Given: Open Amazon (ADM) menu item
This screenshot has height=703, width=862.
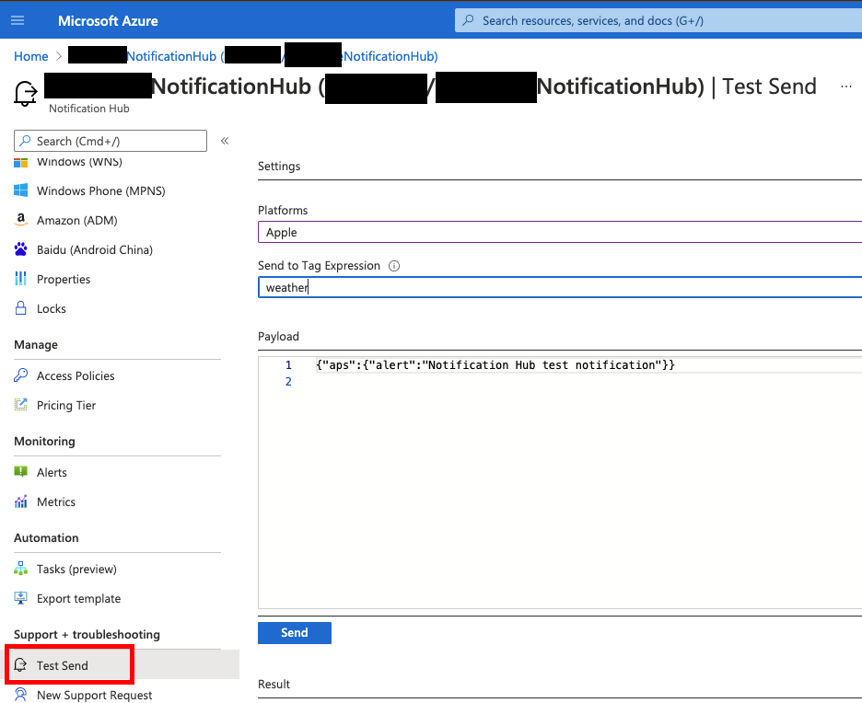Looking at the screenshot, I should click(x=77, y=220).
